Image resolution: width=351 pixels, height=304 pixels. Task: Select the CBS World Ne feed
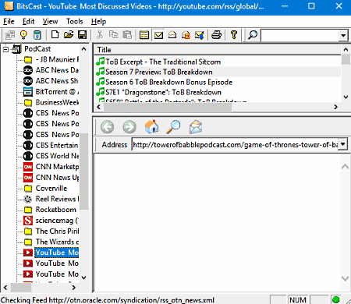(x=57, y=156)
